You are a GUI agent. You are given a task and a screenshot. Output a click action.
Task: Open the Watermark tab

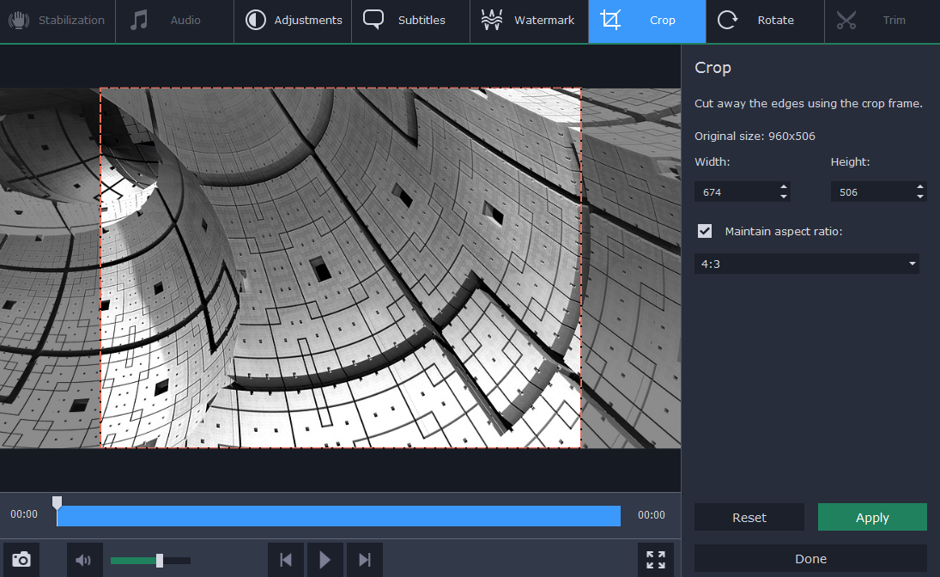[529, 21]
